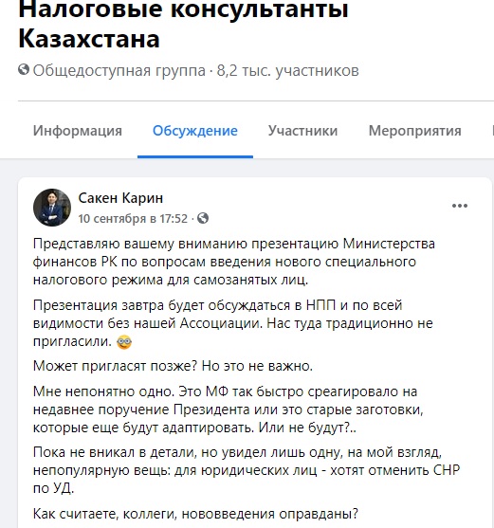Click the paragraph starting Мне непонятно одно

coord(229,410)
